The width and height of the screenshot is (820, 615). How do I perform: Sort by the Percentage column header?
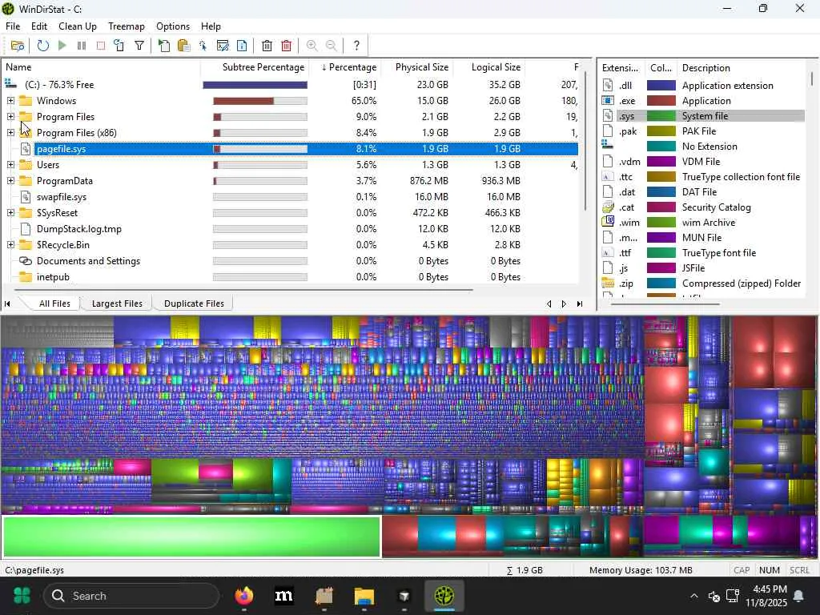point(345,67)
